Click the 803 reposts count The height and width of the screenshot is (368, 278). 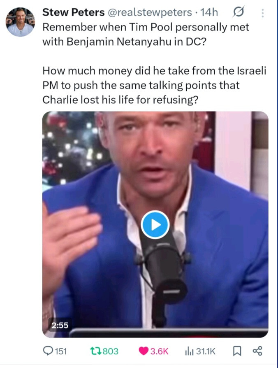(x=111, y=351)
